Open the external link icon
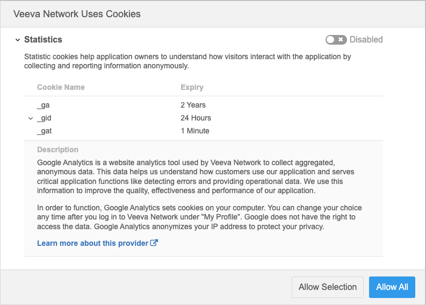Image resolution: width=426 pixels, height=305 pixels. [x=154, y=243]
